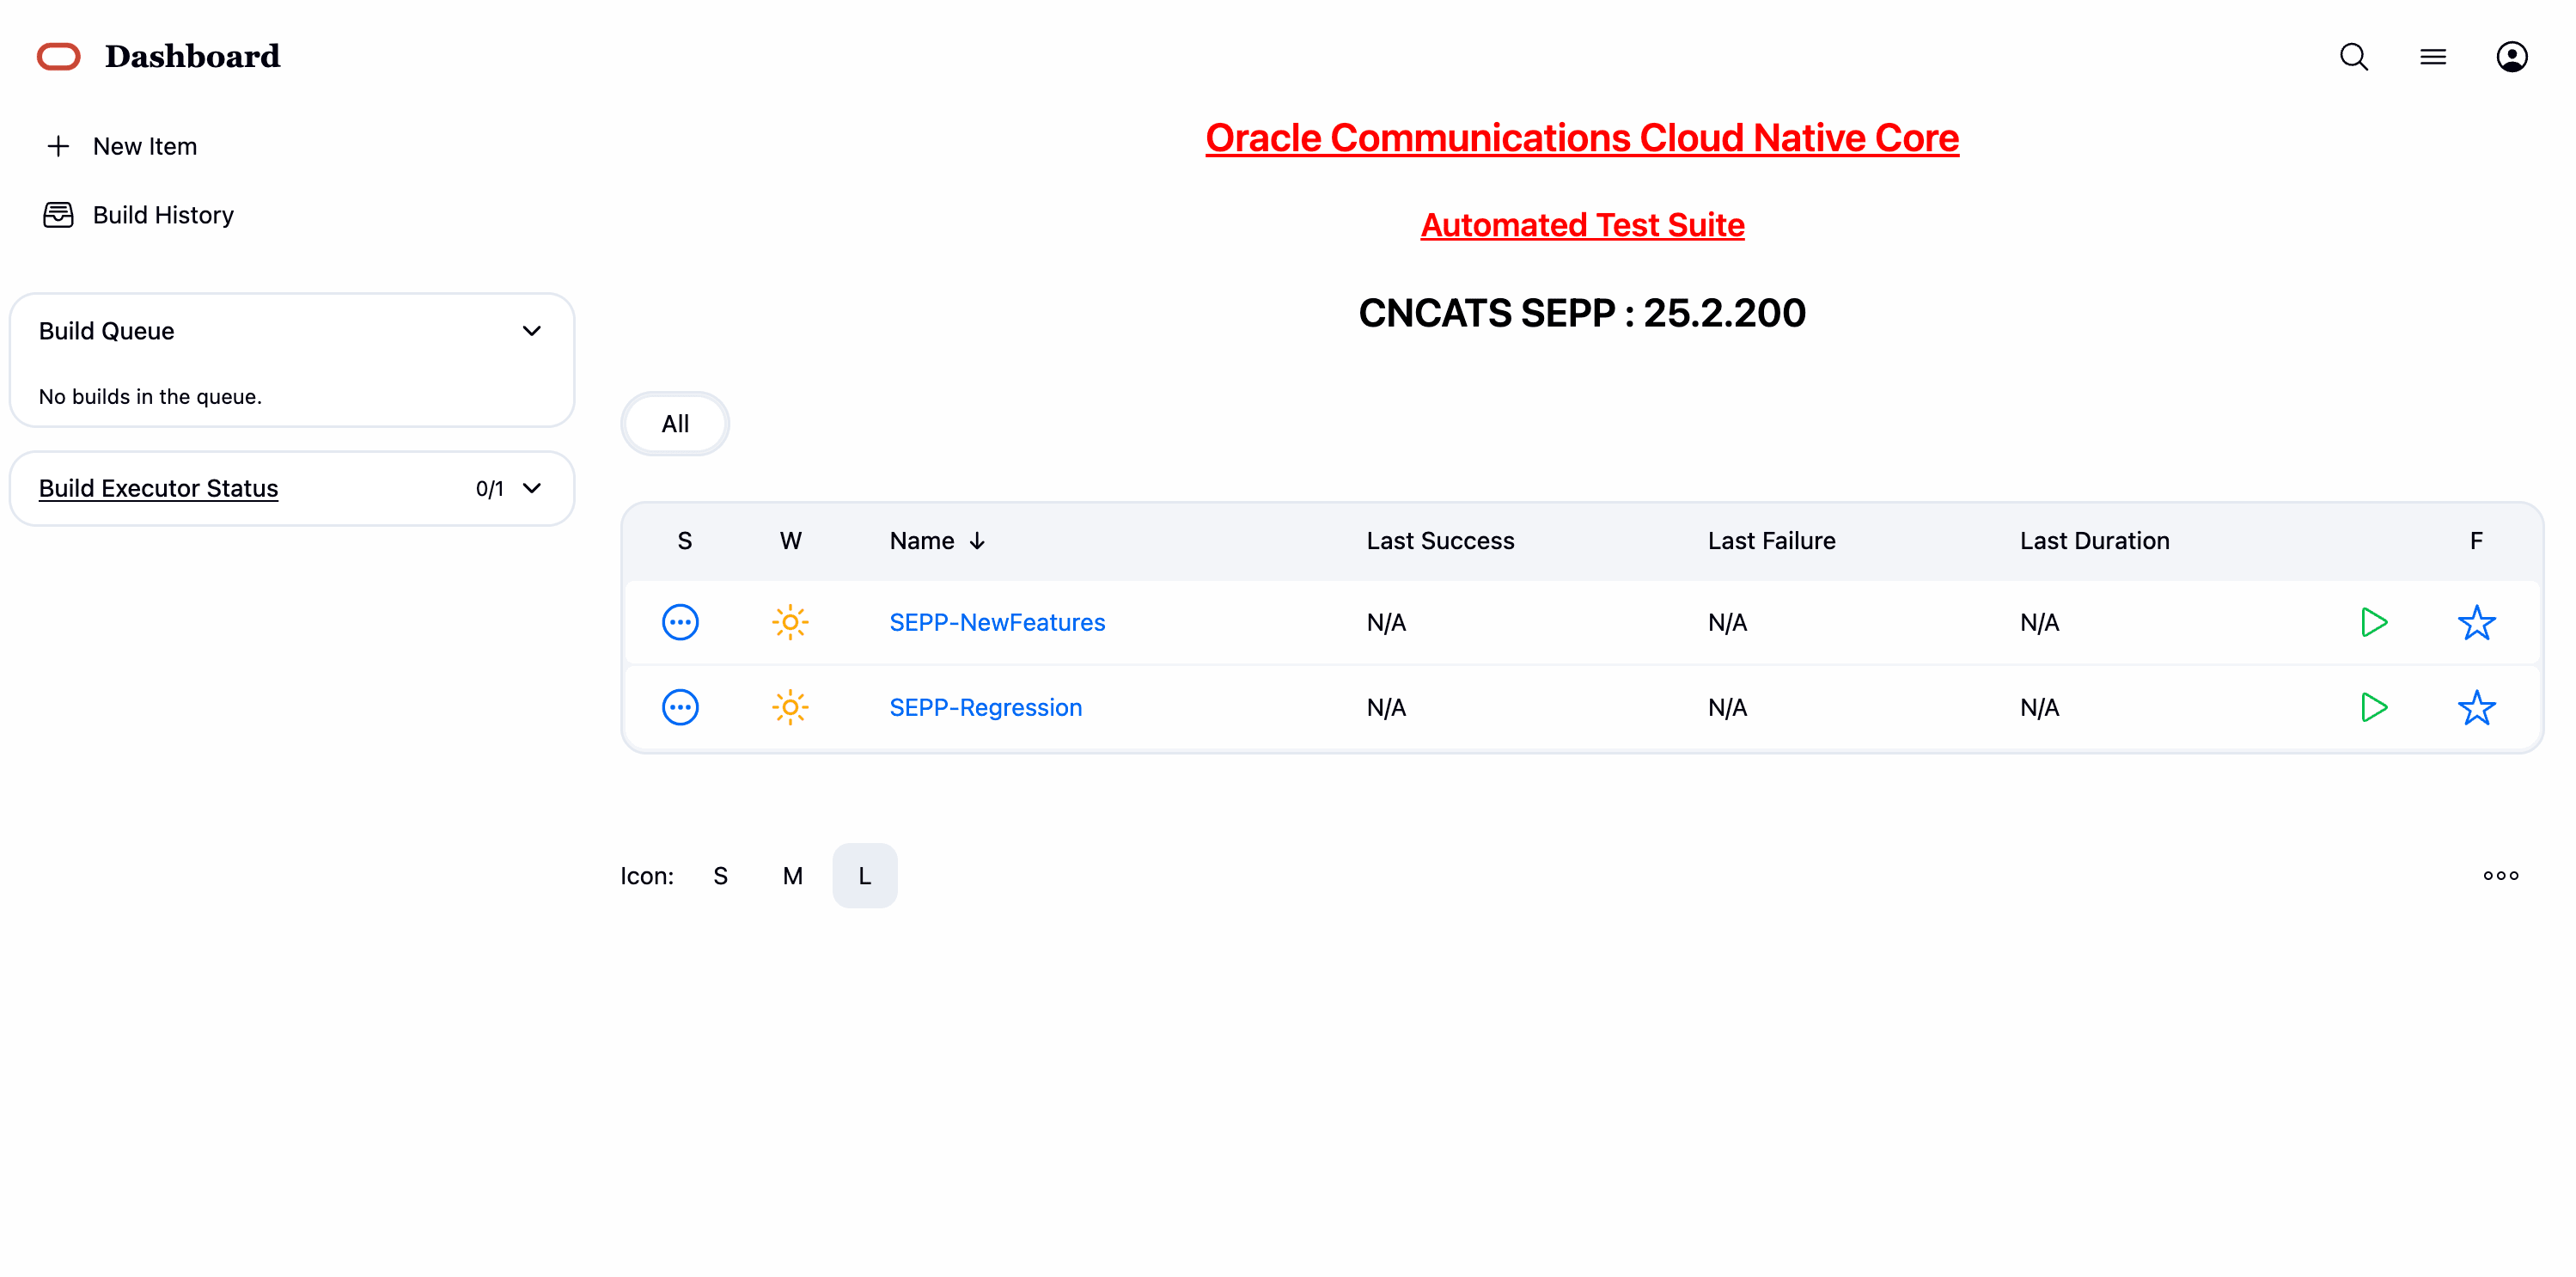Set icon size to Small
Viewport: 2576px width, 1277px height.
tap(720, 876)
